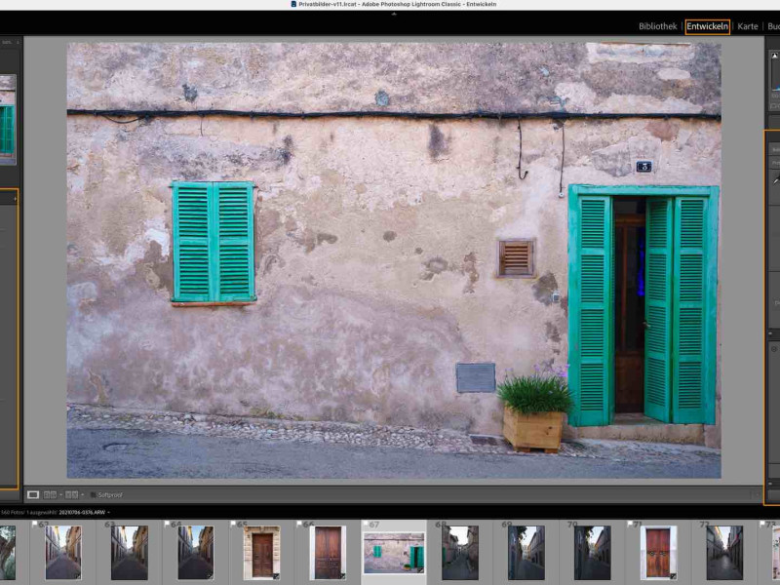
Task: Switch to the reference view button
Action: [x=50, y=494]
